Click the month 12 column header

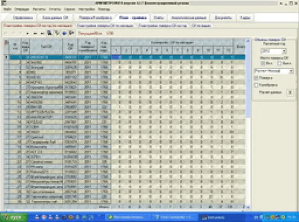pos(228,50)
